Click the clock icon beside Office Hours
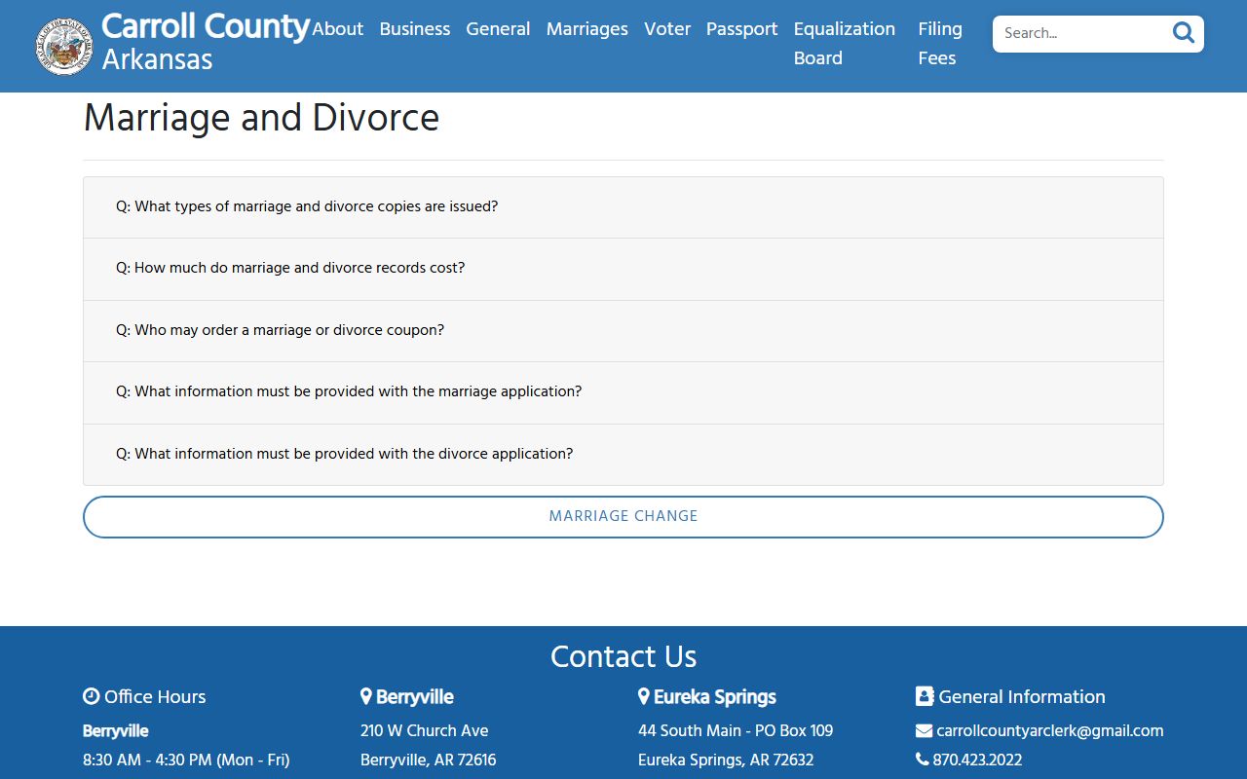 tap(92, 696)
